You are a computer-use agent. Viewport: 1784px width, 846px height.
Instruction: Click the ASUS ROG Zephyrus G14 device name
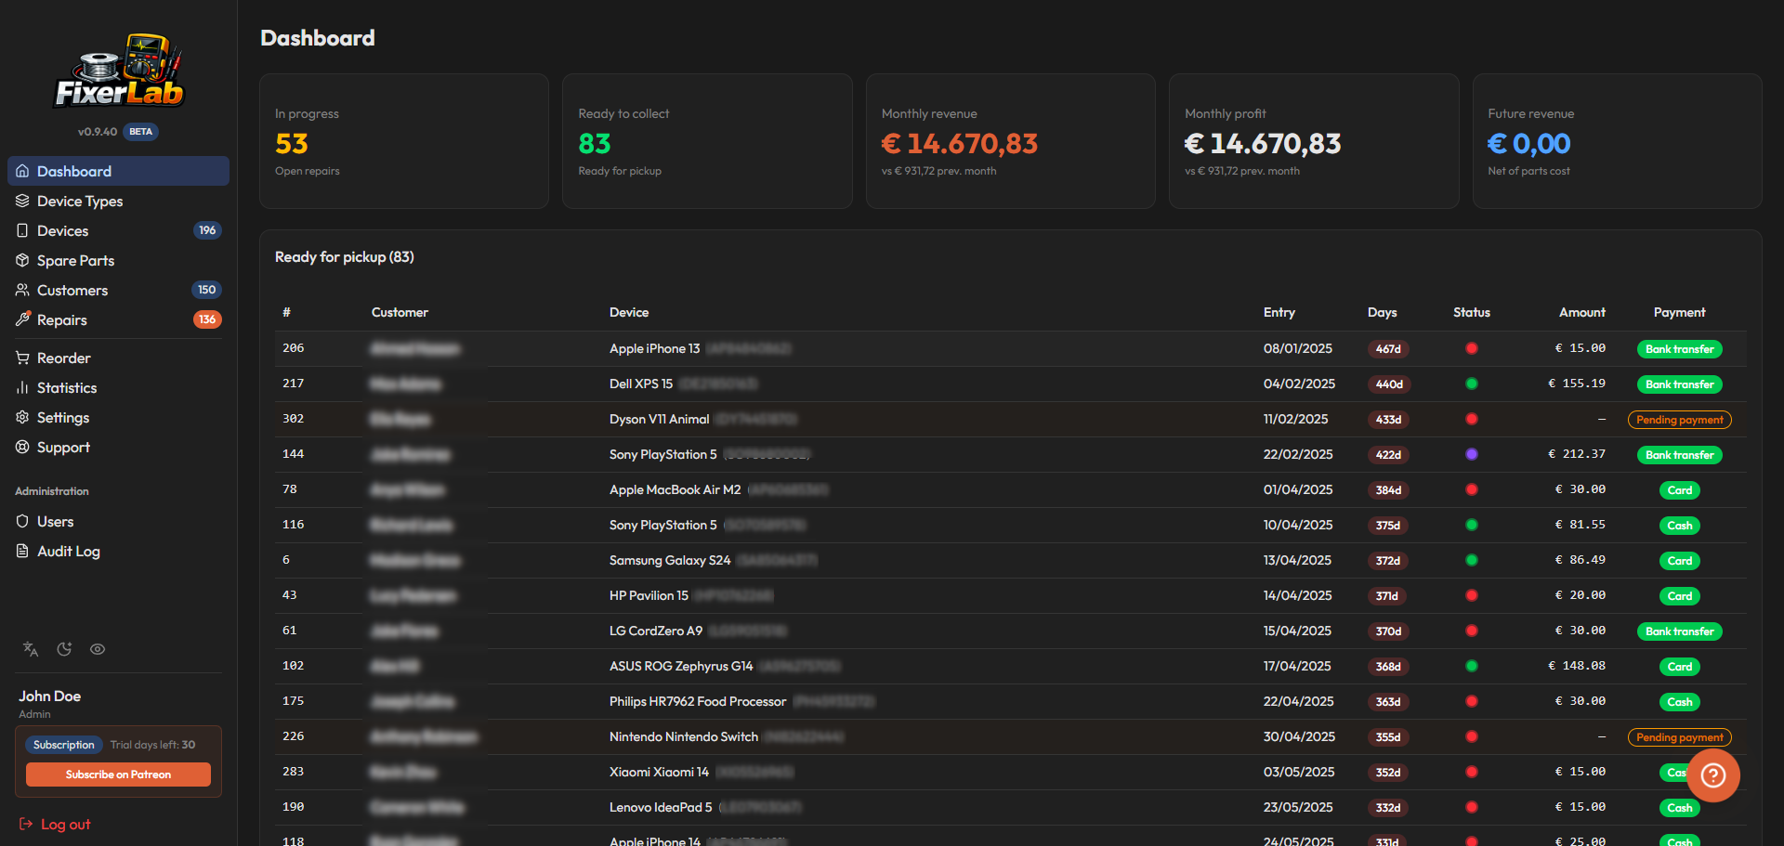681,666
